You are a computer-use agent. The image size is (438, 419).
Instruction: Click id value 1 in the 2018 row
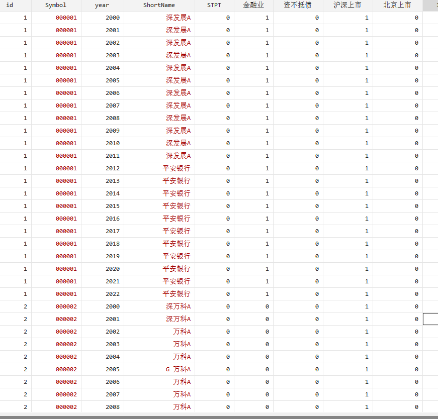[x=26, y=244]
